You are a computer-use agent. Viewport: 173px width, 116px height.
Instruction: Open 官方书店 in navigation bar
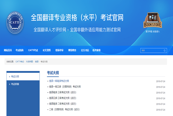click(85, 50)
